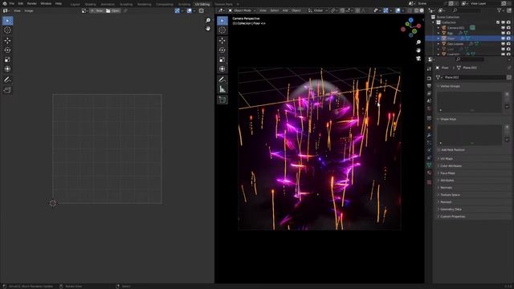Click zoom magnifier icon in UV editor
Screen dimensions: 514x289
coord(208,20)
